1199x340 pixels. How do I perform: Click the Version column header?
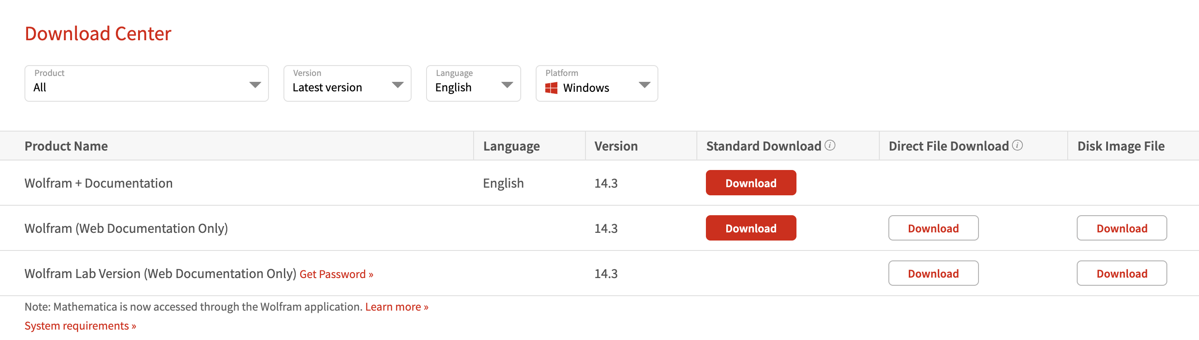point(616,146)
